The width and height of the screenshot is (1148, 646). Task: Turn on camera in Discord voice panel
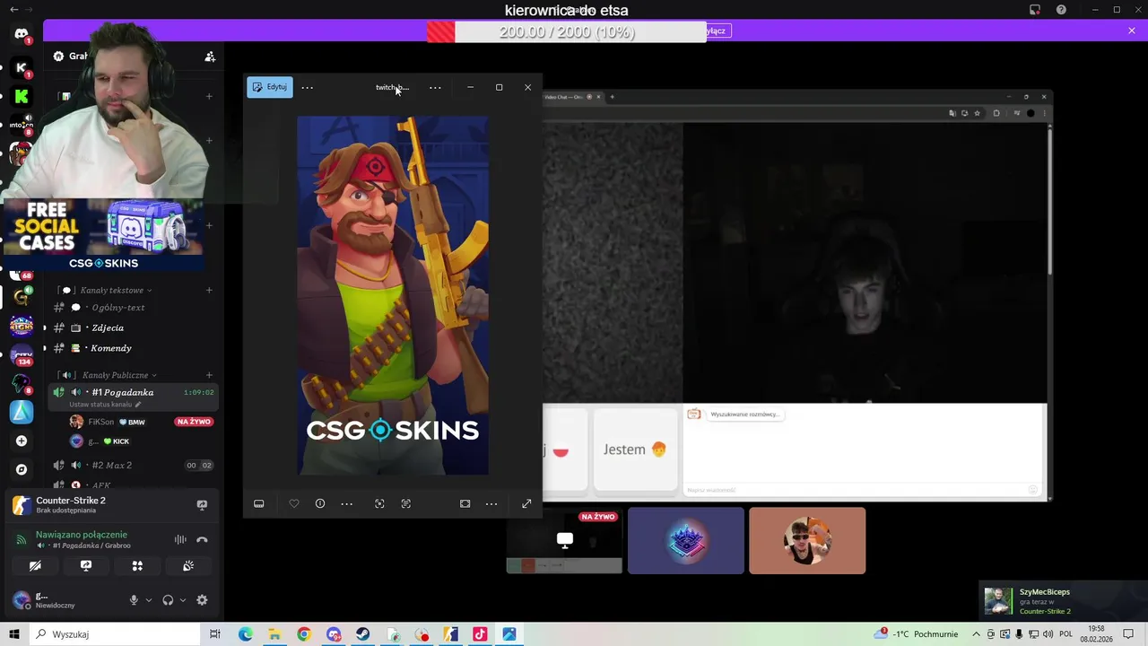tap(35, 566)
